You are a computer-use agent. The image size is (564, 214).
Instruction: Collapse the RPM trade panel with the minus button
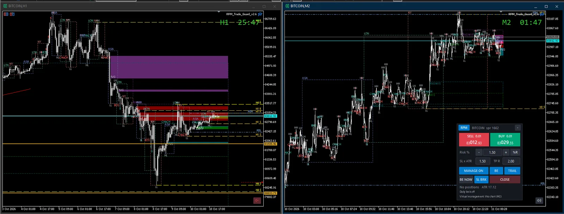(x=517, y=128)
